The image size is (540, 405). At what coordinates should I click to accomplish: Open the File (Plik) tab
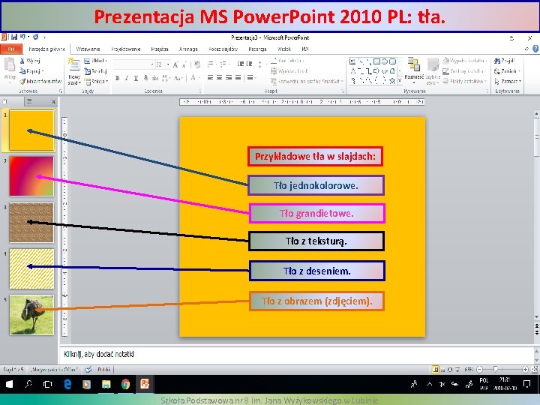click(x=11, y=49)
